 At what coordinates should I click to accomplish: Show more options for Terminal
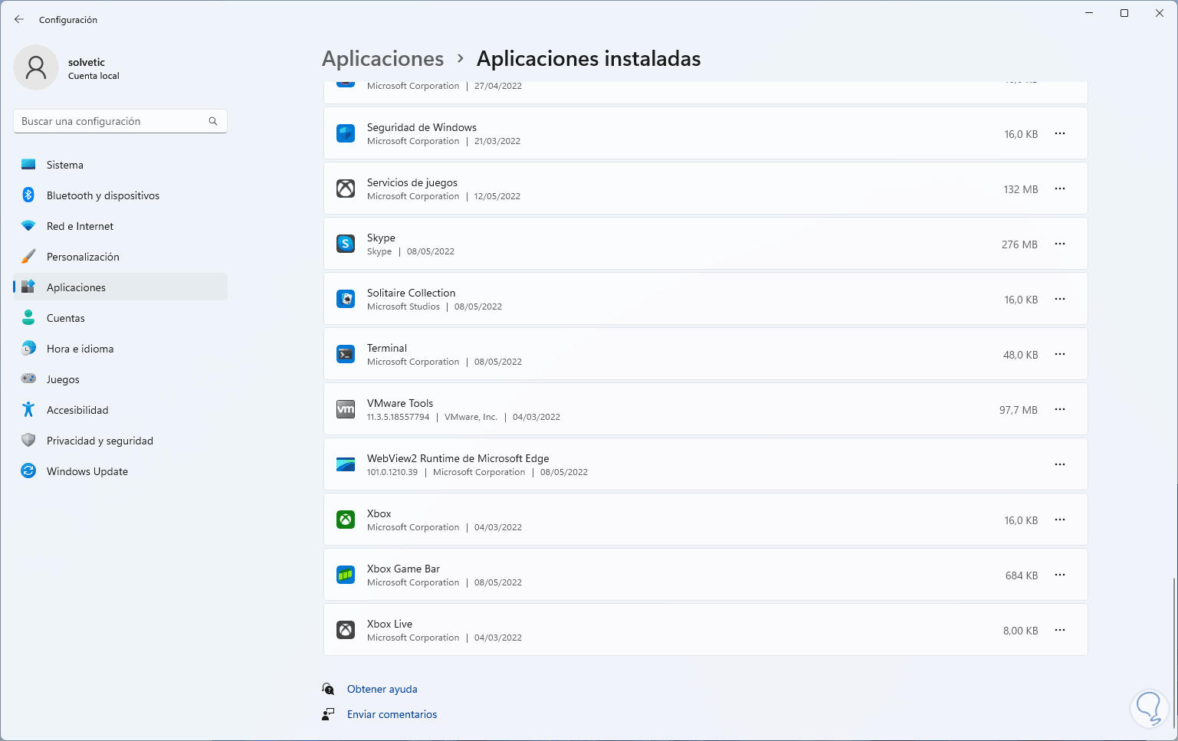pos(1060,354)
